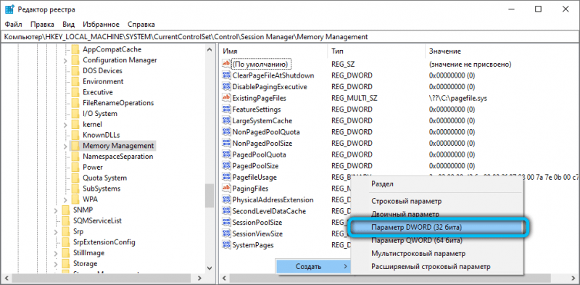Click the Registry Editor app icon in title bar

pos(9,9)
